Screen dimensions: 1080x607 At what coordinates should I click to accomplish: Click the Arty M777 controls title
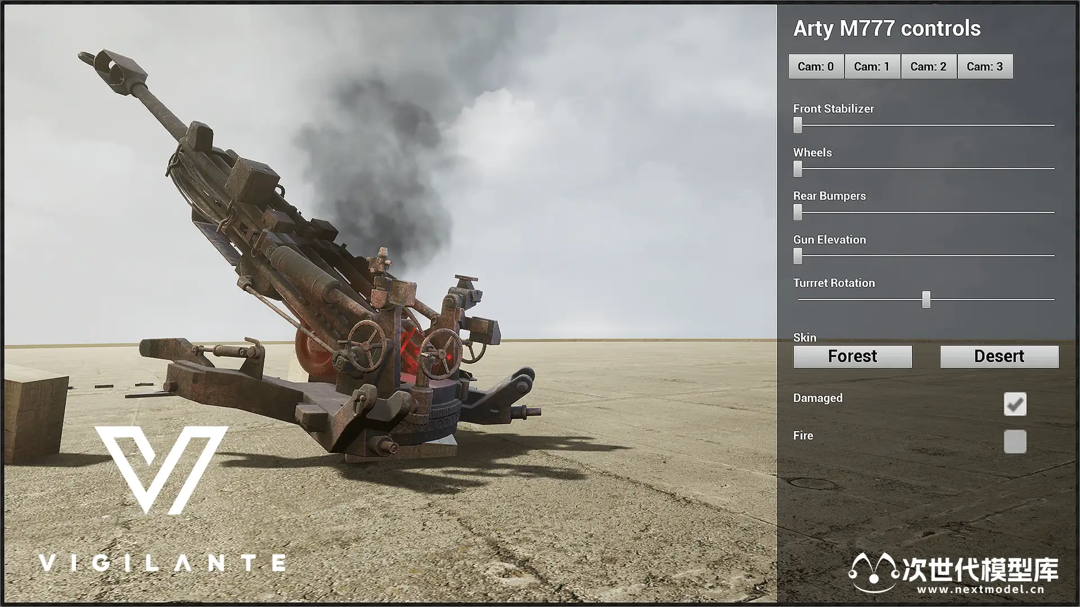point(886,29)
